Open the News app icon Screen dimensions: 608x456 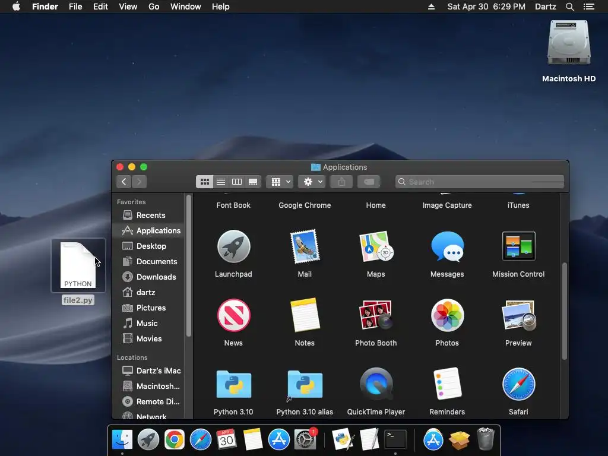233,315
